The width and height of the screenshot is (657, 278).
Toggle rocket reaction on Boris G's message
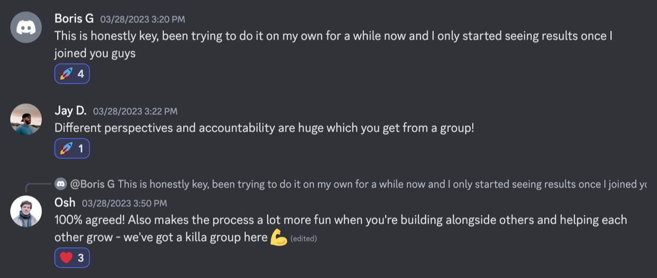pos(72,74)
